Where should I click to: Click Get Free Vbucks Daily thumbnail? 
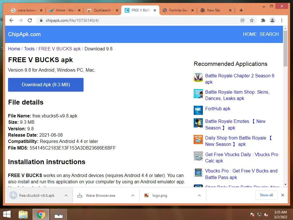point(198,156)
